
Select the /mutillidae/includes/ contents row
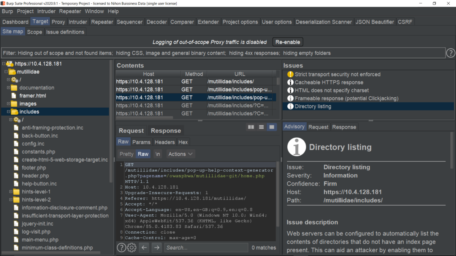coord(196,82)
